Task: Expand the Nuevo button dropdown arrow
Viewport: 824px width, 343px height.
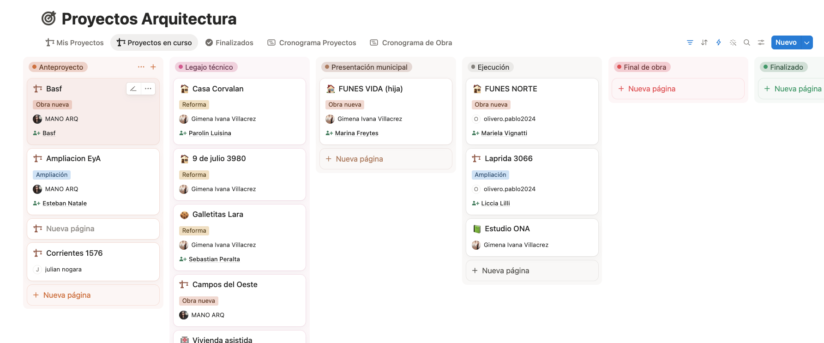Action: tap(807, 42)
